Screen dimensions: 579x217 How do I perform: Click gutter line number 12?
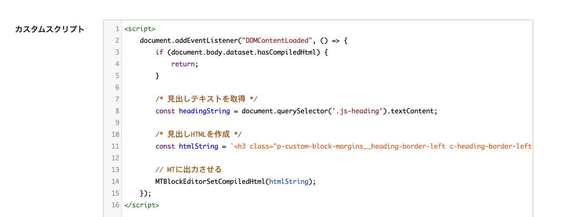click(x=115, y=158)
